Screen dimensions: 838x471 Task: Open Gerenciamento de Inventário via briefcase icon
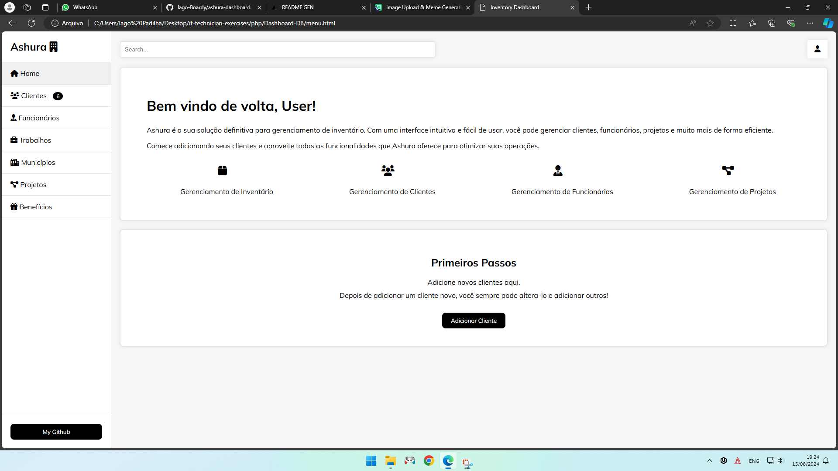tap(222, 171)
